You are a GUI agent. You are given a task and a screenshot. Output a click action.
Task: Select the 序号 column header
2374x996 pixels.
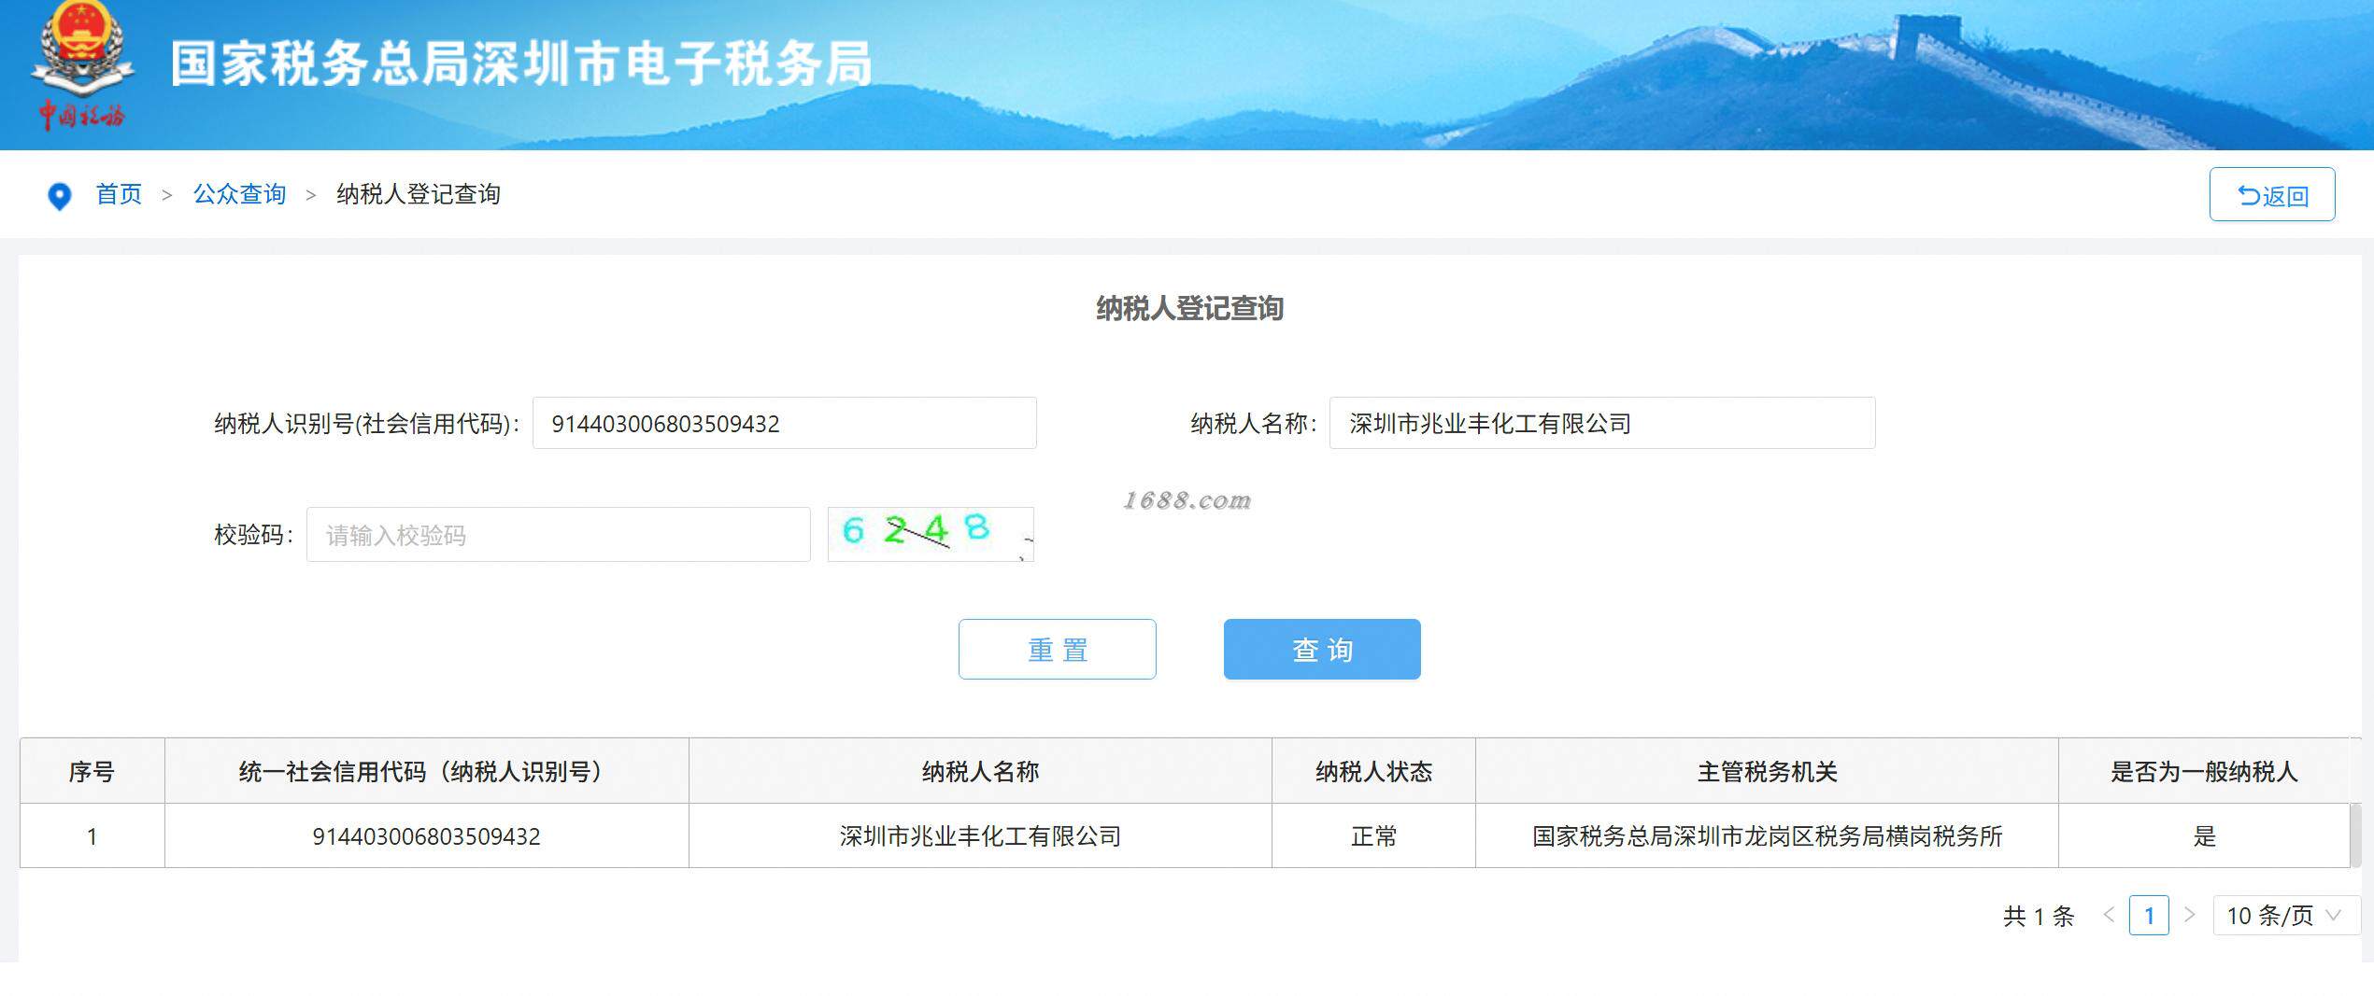tap(92, 772)
